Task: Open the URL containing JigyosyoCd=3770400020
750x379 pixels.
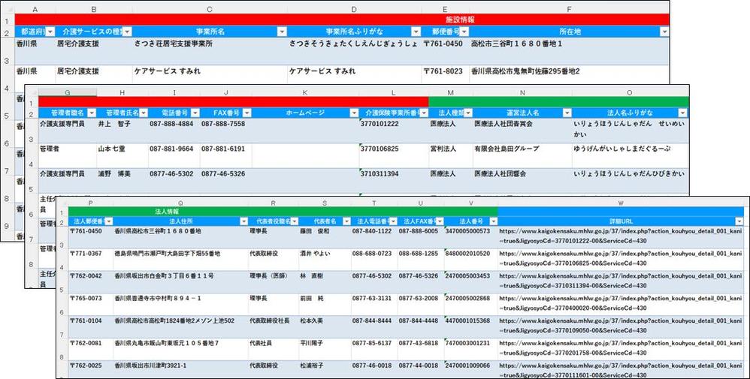Action: pyautogui.click(x=621, y=303)
